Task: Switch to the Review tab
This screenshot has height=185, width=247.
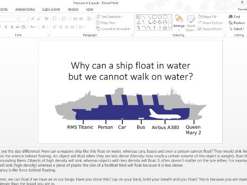Action: [73, 9]
